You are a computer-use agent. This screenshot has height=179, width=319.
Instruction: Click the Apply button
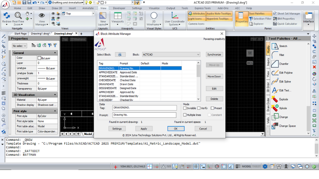point(144,129)
